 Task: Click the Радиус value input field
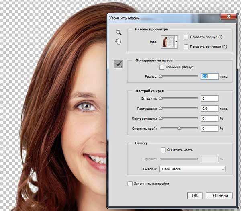point(210,76)
